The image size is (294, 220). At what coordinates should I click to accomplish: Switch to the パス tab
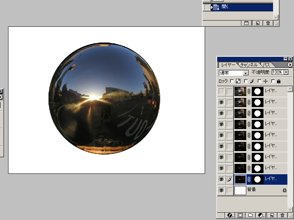266,65
